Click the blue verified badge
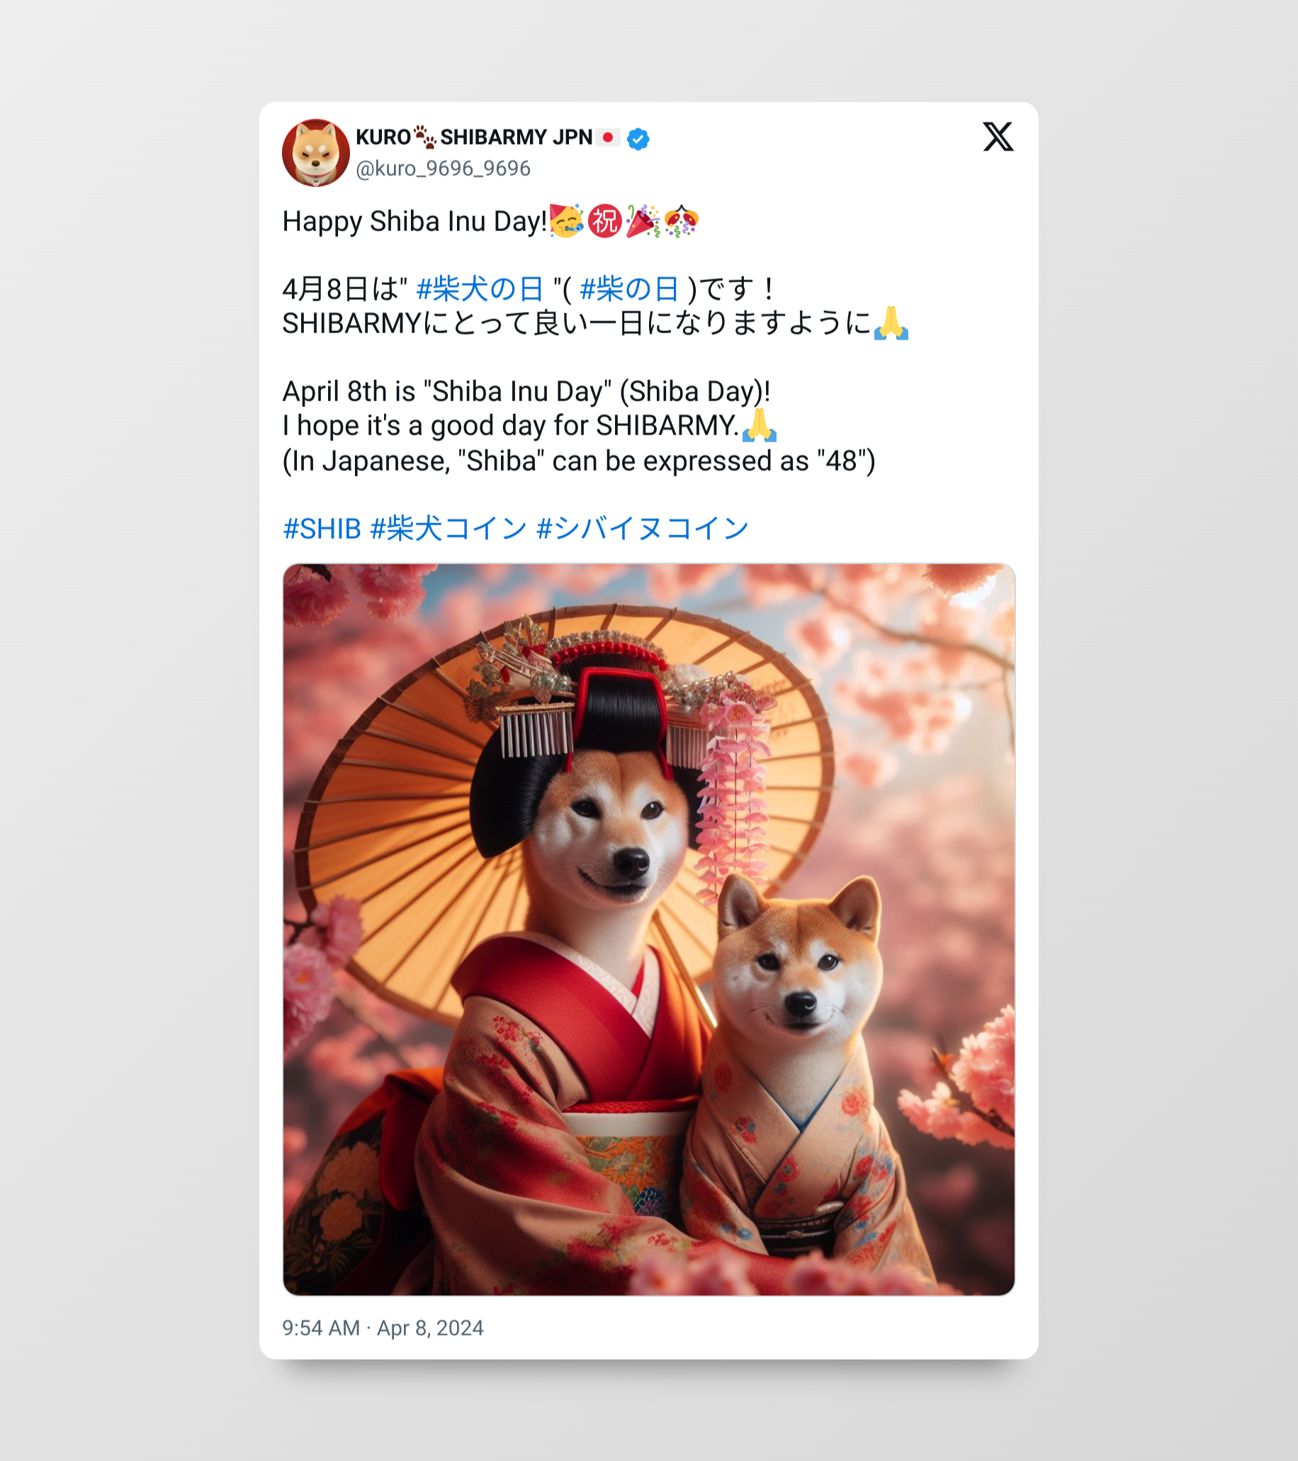The width and height of the screenshot is (1298, 1461). click(638, 139)
